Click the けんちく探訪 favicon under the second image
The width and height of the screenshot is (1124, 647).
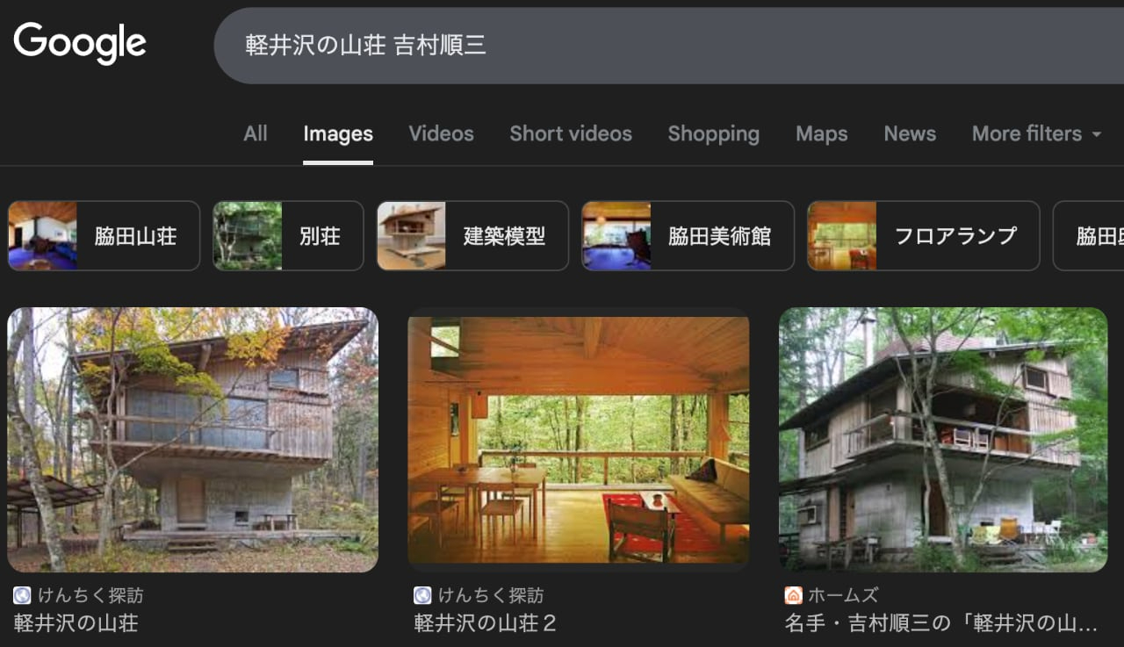coord(422,595)
